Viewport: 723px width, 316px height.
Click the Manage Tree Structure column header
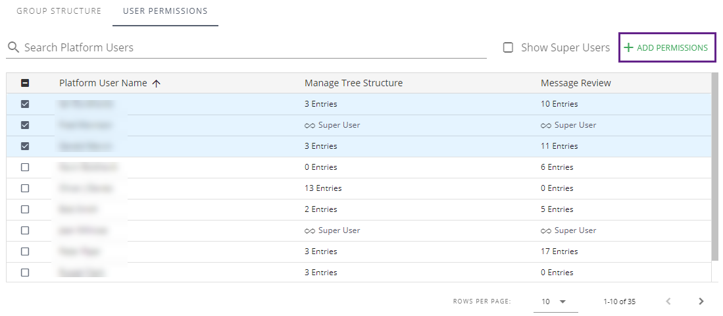click(353, 83)
